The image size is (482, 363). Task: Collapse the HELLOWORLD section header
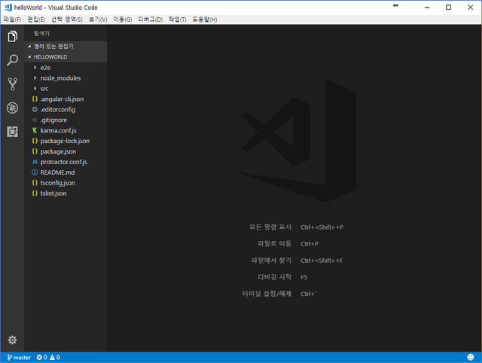click(66, 57)
